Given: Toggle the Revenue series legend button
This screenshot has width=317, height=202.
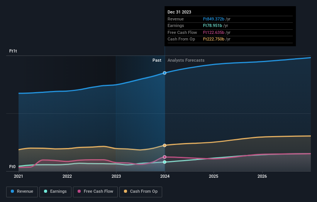Looking at the screenshot, I should click(22, 192).
